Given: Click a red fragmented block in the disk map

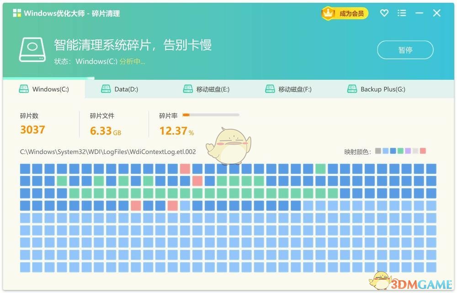Looking at the screenshot, I should (185, 168).
